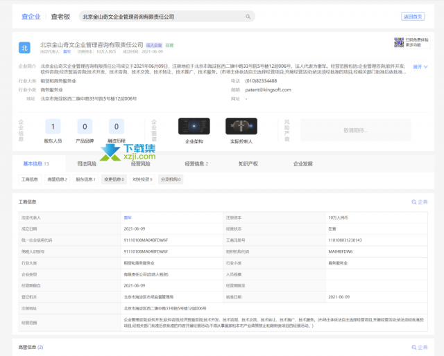Open the 司法风险 tab
444x356 pixels.
point(87,163)
